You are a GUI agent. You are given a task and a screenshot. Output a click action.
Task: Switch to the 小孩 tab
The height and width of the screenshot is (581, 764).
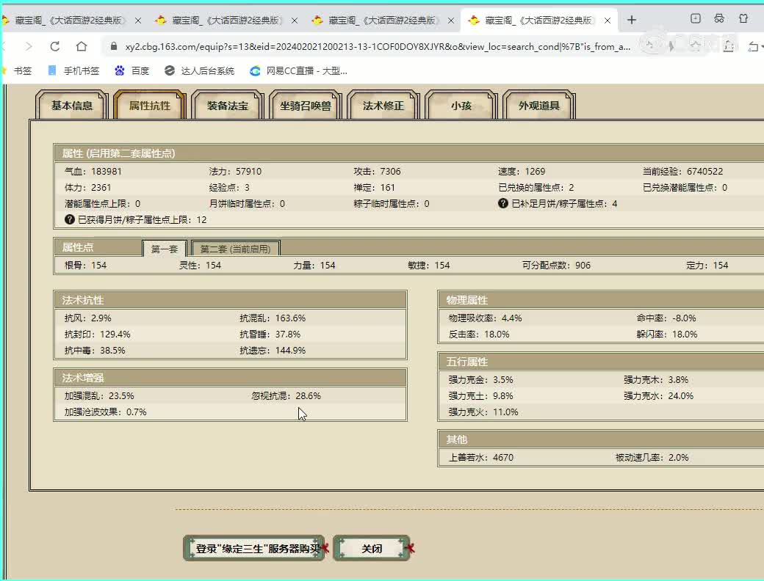click(461, 105)
